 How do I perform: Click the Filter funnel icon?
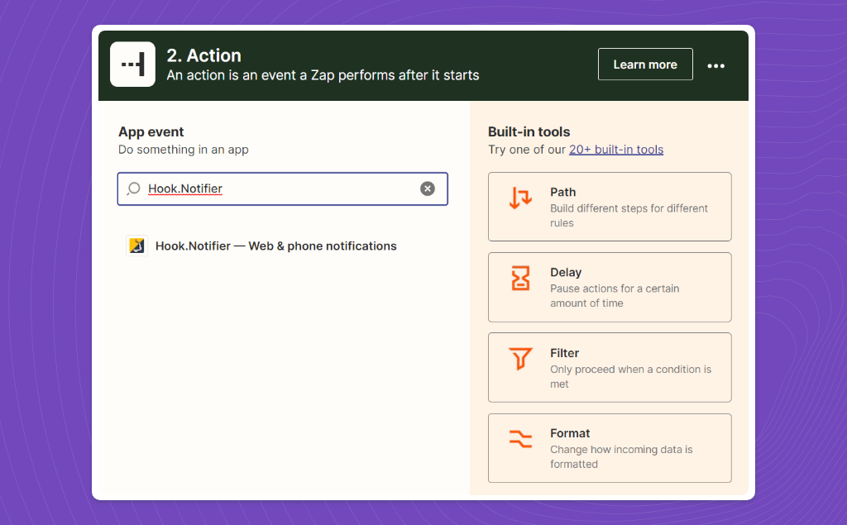click(520, 359)
